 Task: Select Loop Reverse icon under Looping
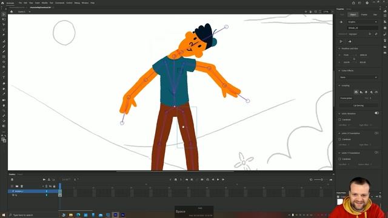[x=376, y=92]
